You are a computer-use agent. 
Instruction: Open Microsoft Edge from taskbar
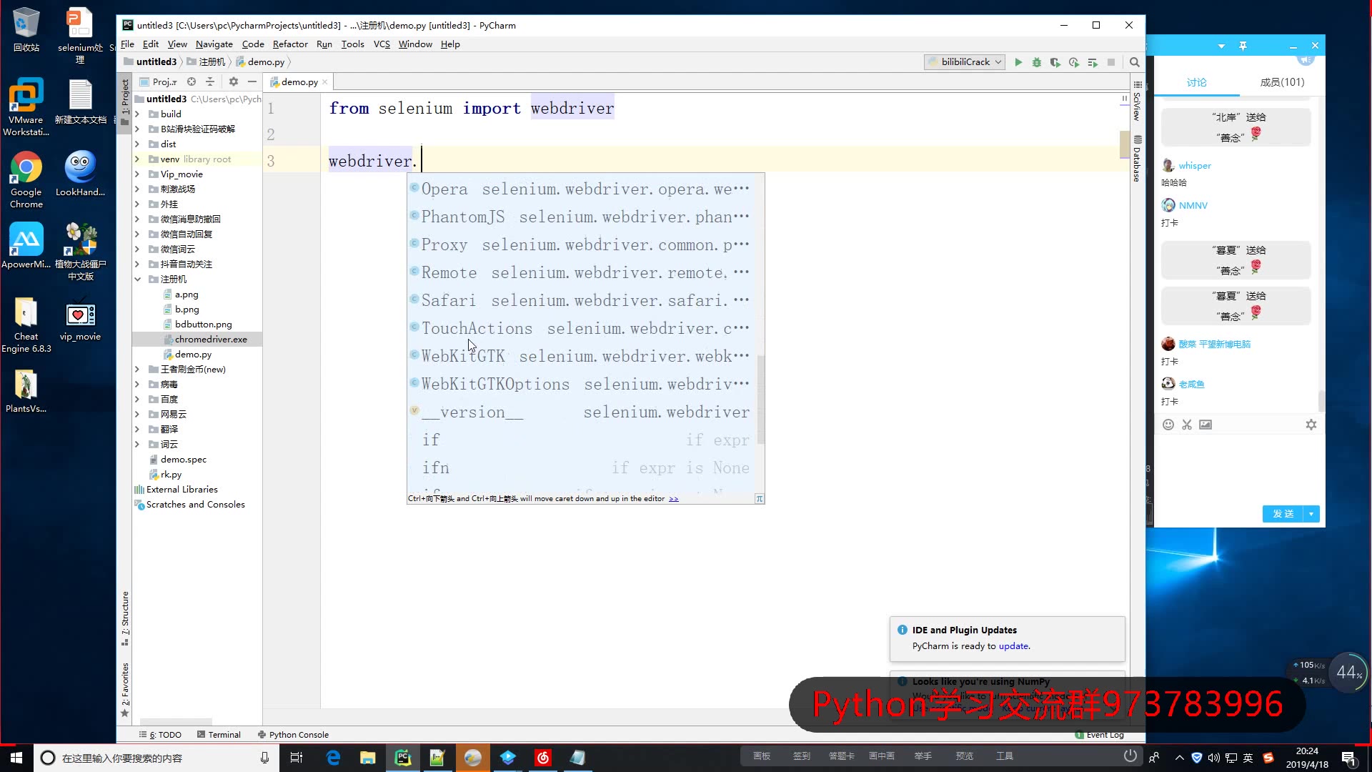[x=333, y=758]
